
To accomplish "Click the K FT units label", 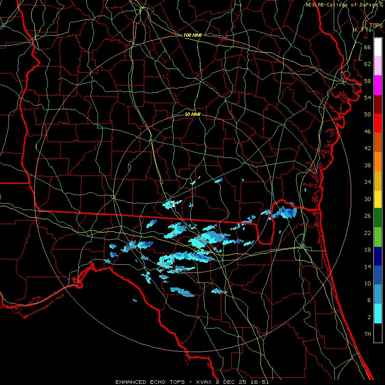I will [362, 30].
